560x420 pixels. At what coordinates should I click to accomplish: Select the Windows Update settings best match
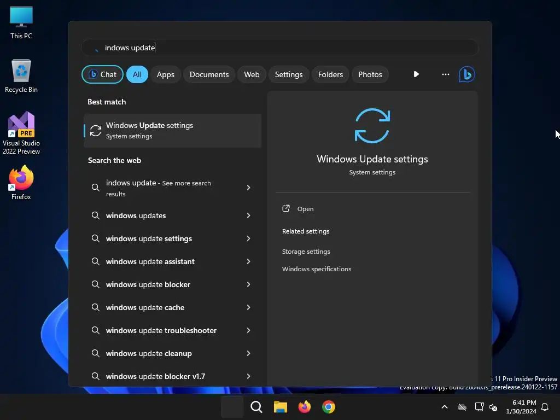[x=172, y=131]
